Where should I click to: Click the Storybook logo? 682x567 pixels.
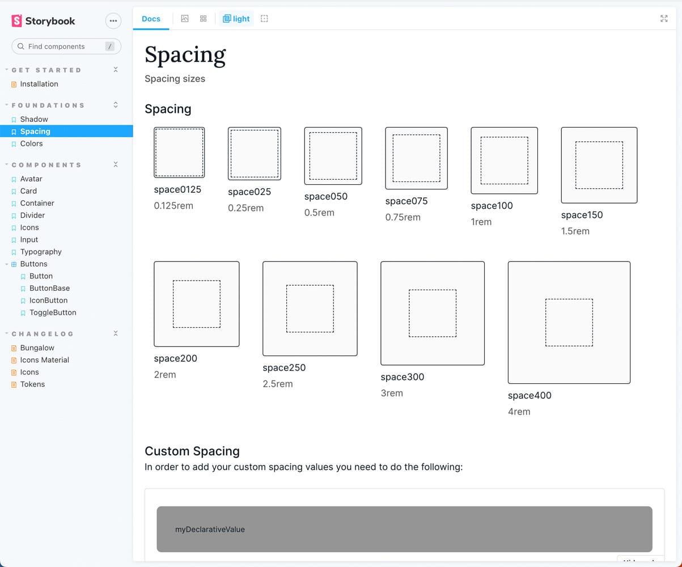pyautogui.click(x=44, y=21)
